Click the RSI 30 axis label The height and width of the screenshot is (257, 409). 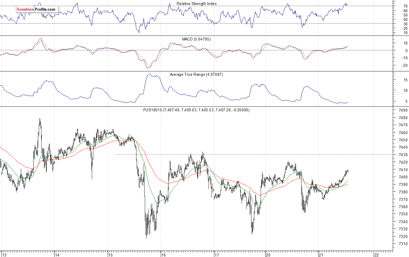[x=406, y=24]
